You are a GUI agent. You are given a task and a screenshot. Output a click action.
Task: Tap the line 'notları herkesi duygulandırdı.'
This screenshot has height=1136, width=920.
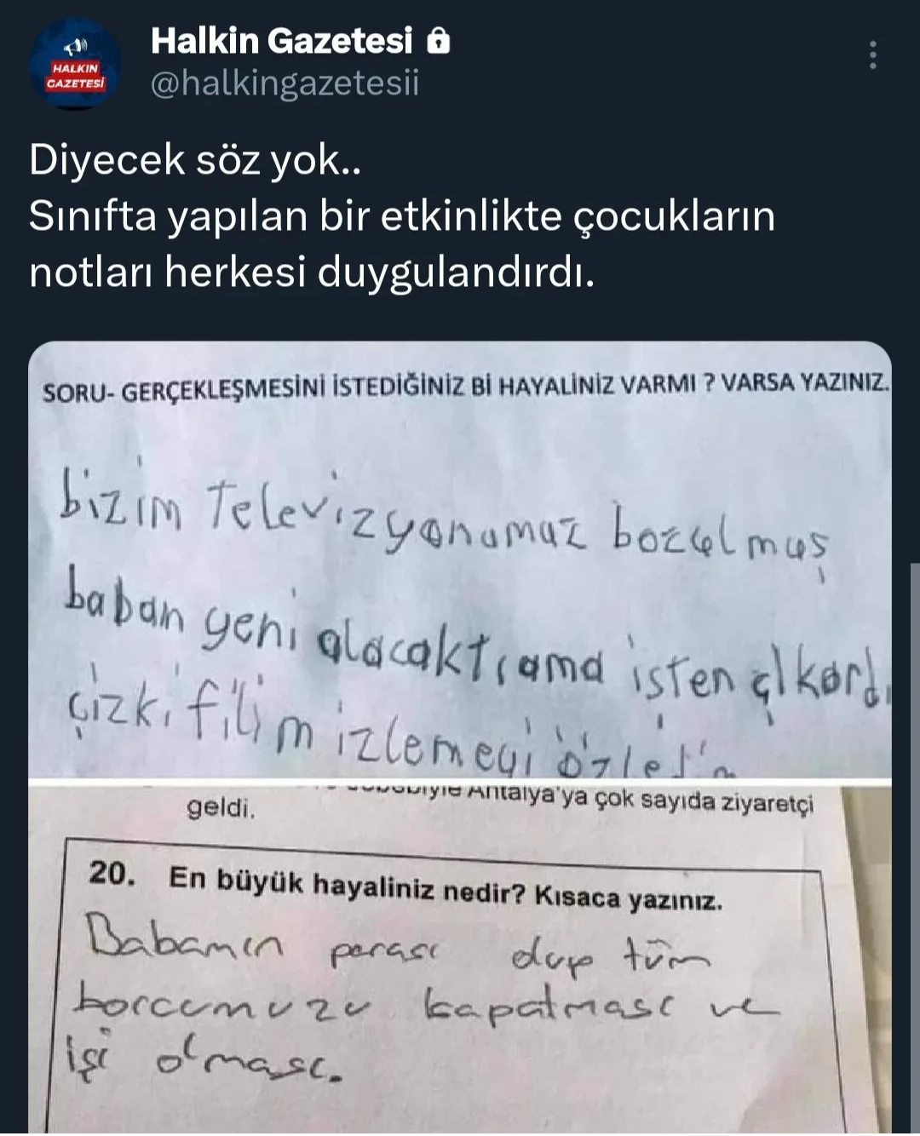312,273
